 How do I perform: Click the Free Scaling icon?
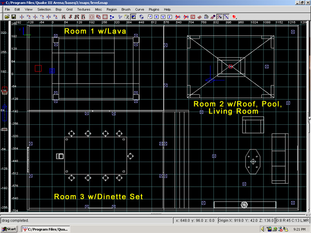tap(150, 17)
